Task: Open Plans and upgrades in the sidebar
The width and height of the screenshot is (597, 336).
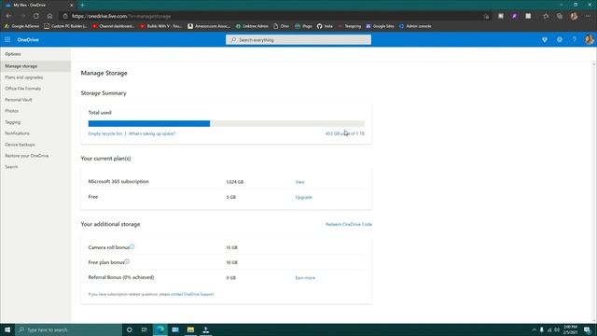Action: point(23,77)
